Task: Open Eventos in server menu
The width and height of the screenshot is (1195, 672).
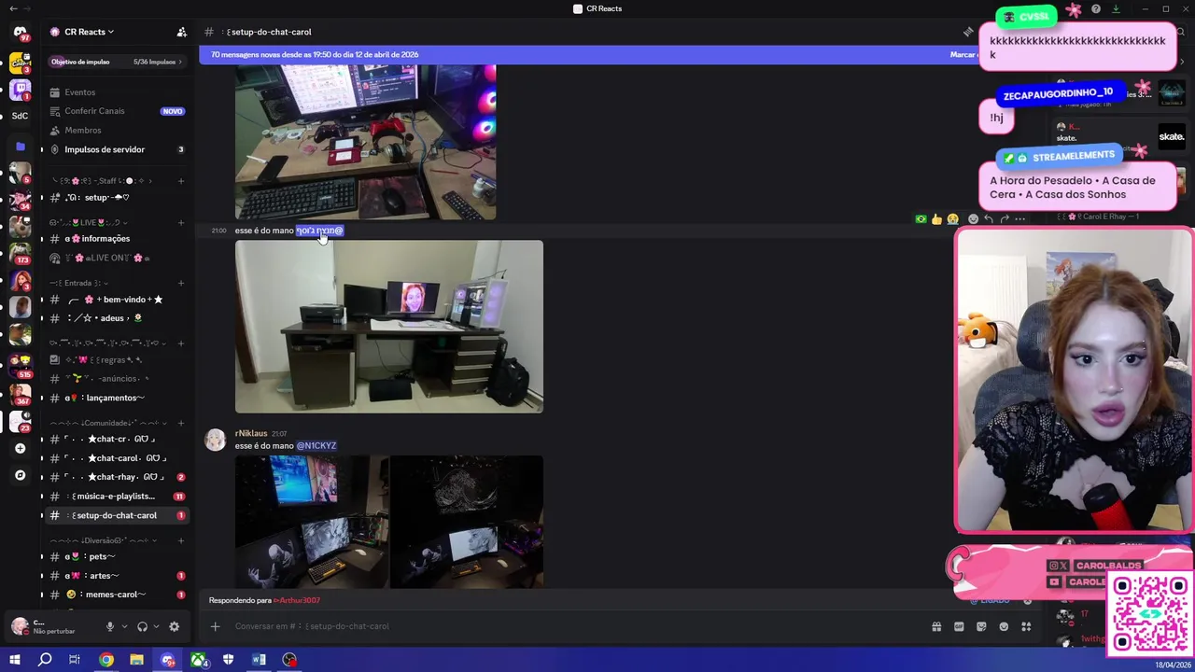Action: tap(117, 92)
